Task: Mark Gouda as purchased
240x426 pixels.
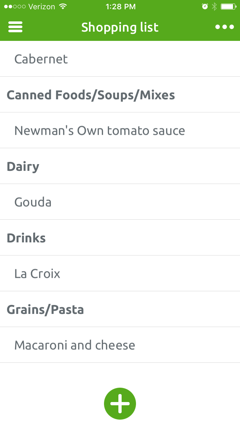Action: (120, 202)
